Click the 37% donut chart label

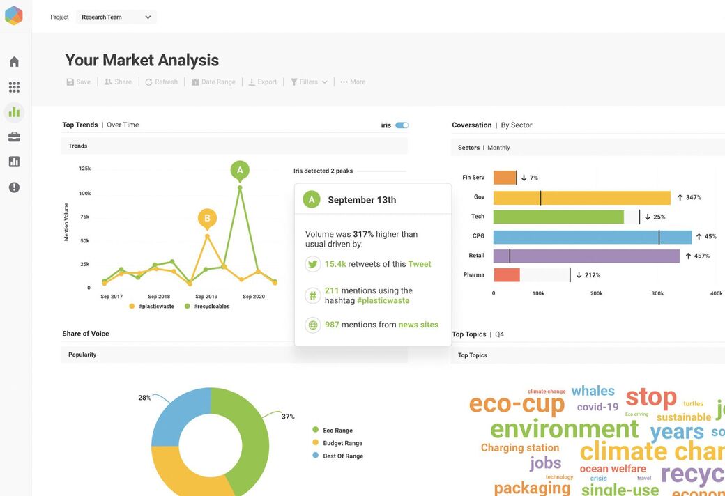click(288, 417)
